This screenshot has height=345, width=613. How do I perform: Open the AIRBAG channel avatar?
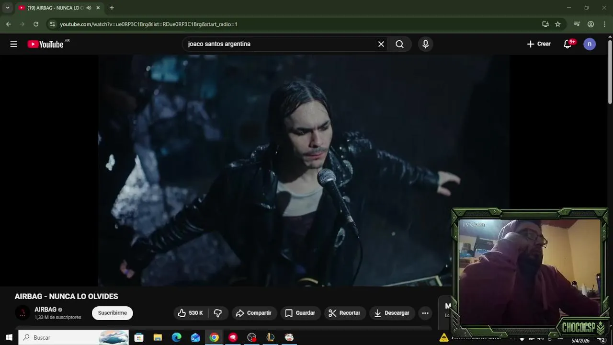tap(23, 313)
